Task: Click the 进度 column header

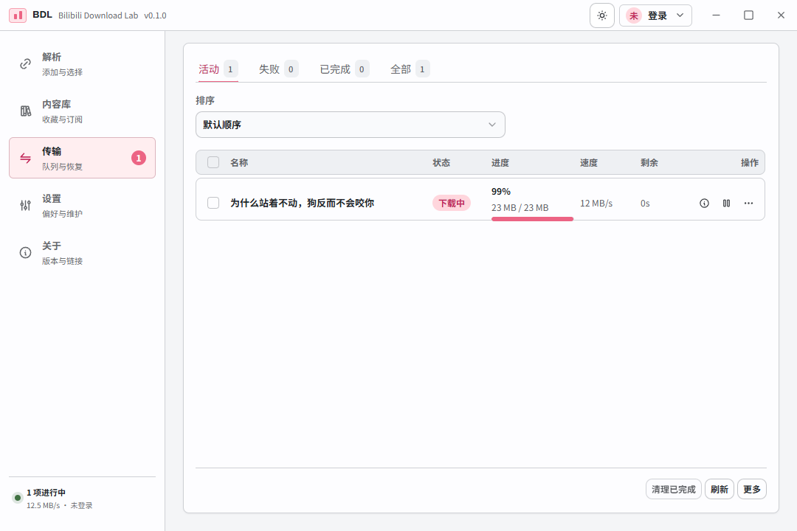Action: coord(500,162)
